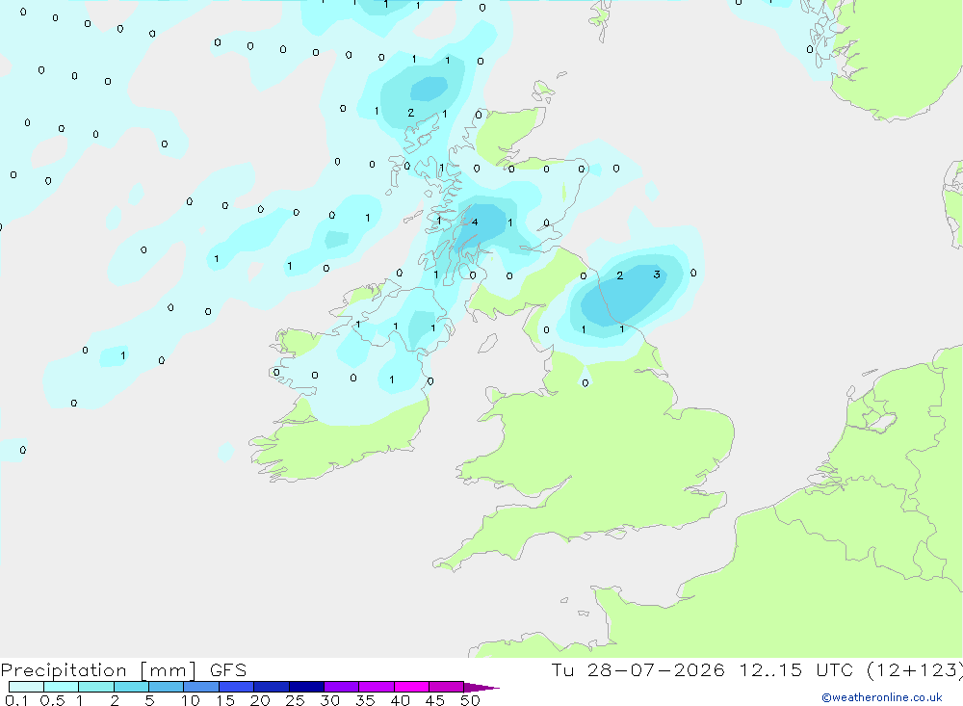Click the 35–40 mm violet legend swatch
Image resolution: width=963 pixels, height=706 pixels.
(377, 687)
